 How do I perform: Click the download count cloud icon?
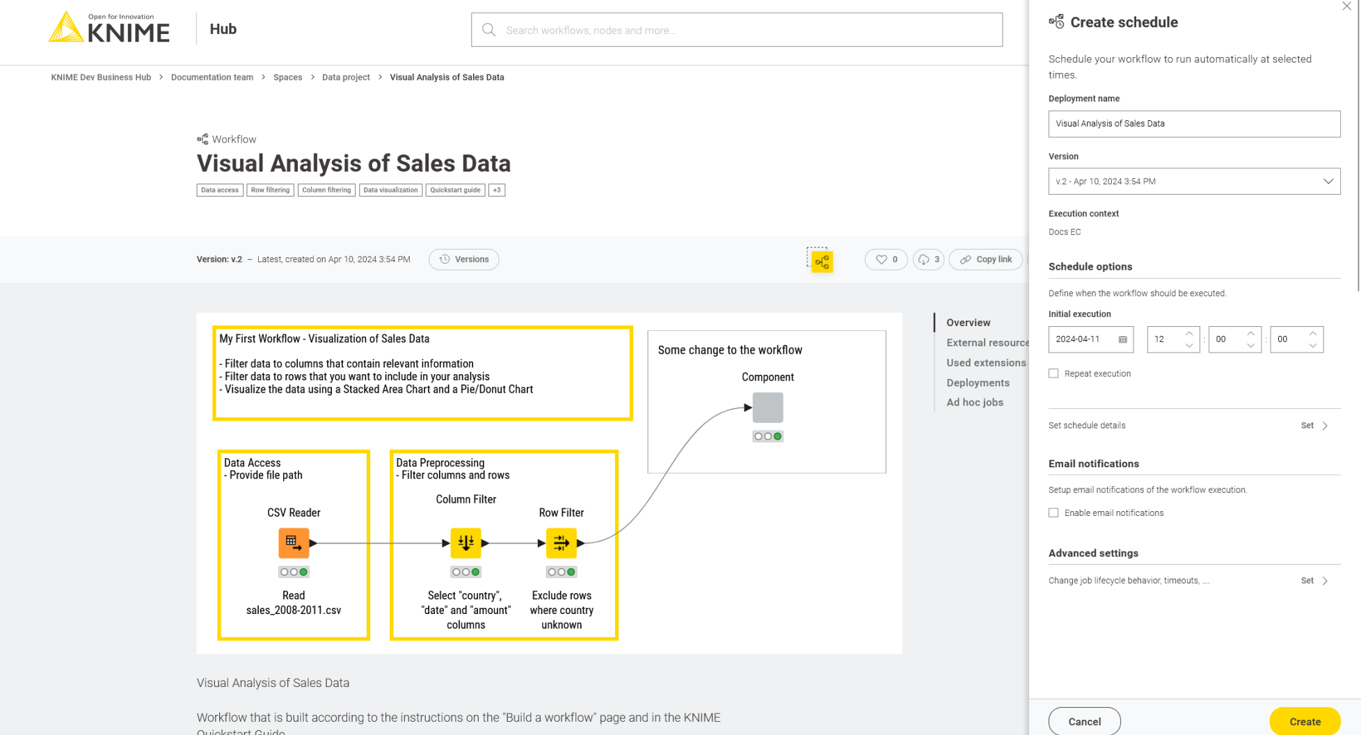tap(924, 259)
